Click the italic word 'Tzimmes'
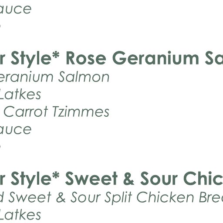223x223 pixels. [81, 111]
